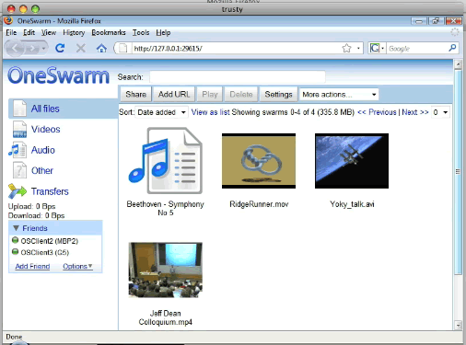The image size is (466, 345).
Task: Open the bookmark star dropdown arrow
Action: 358,48
